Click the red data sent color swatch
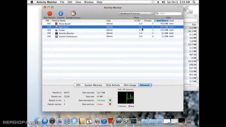This screenshot has width=226, height=127. click(x=110, y=104)
